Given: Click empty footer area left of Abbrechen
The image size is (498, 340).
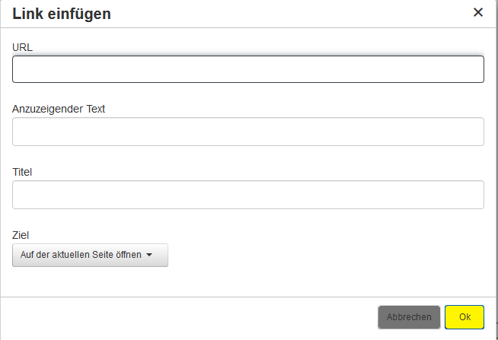Looking at the screenshot, I should (x=190, y=317).
